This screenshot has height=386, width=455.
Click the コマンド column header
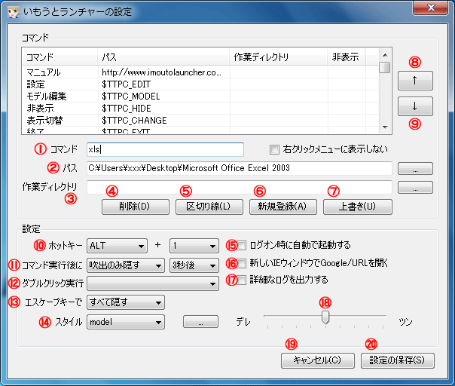pos(60,57)
